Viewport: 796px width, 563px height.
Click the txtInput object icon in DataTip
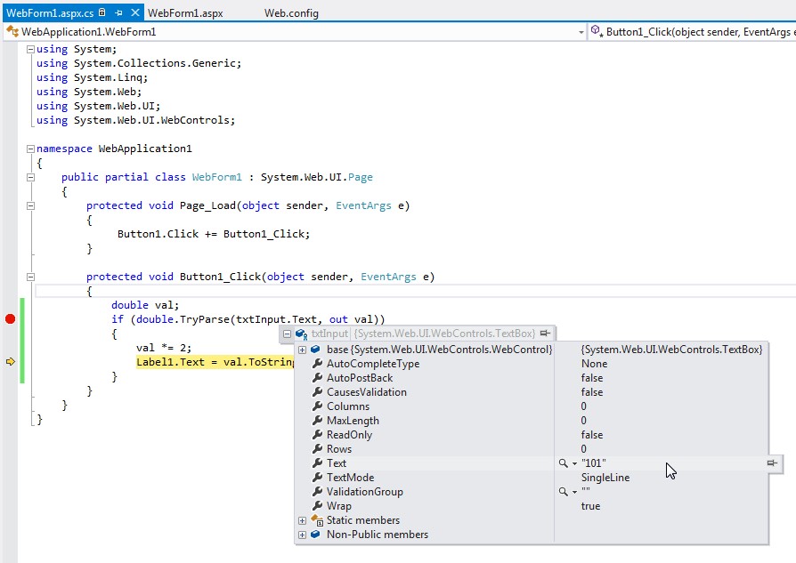coord(302,334)
